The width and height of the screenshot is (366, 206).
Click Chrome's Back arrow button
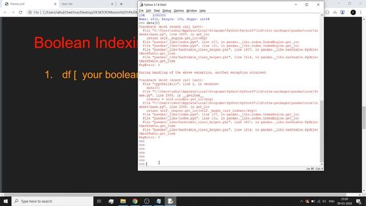5,12
